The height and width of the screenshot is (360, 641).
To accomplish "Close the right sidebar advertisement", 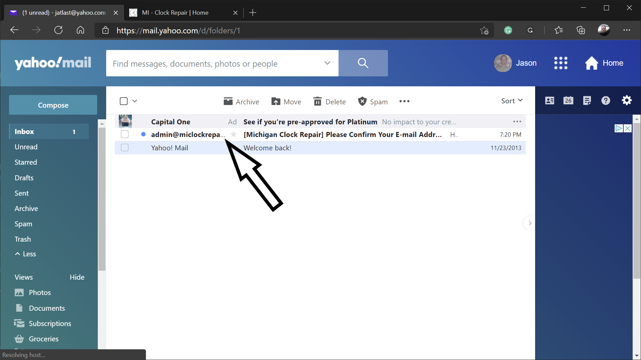I will tap(628, 128).
